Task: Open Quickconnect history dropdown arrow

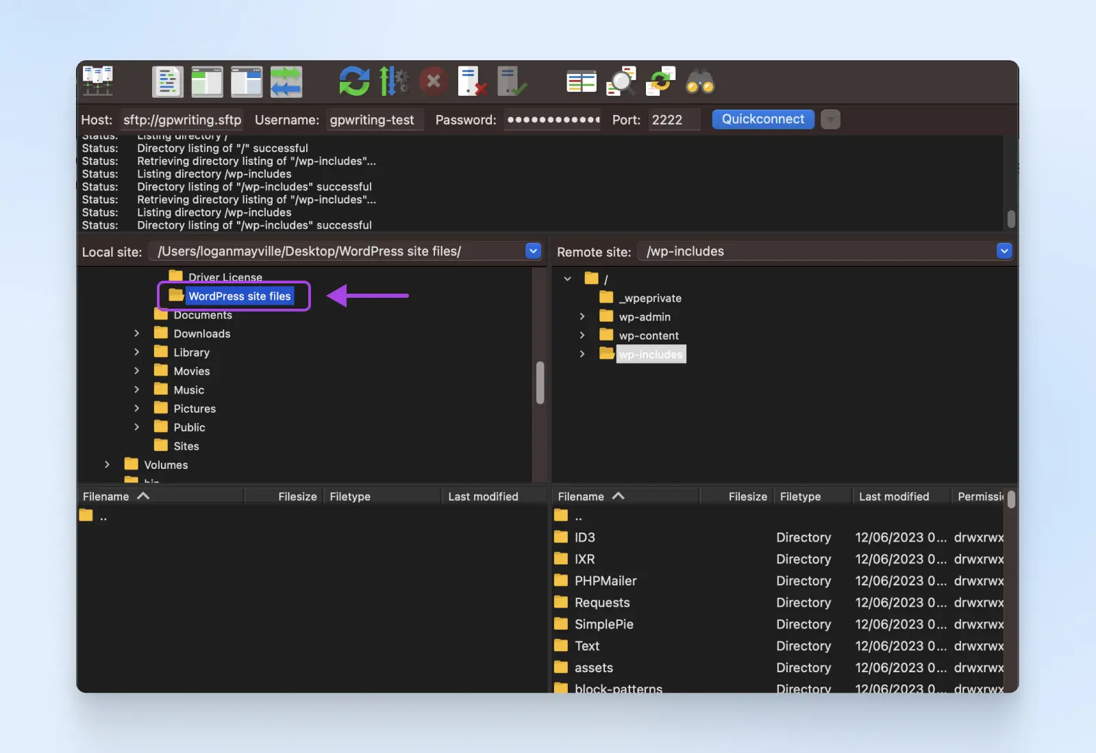Action: click(830, 120)
